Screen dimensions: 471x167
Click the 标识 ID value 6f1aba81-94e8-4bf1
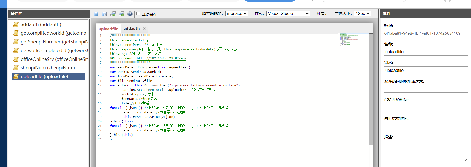(x=422, y=33)
